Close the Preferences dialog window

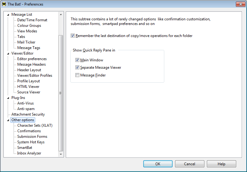(x=241, y=4)
